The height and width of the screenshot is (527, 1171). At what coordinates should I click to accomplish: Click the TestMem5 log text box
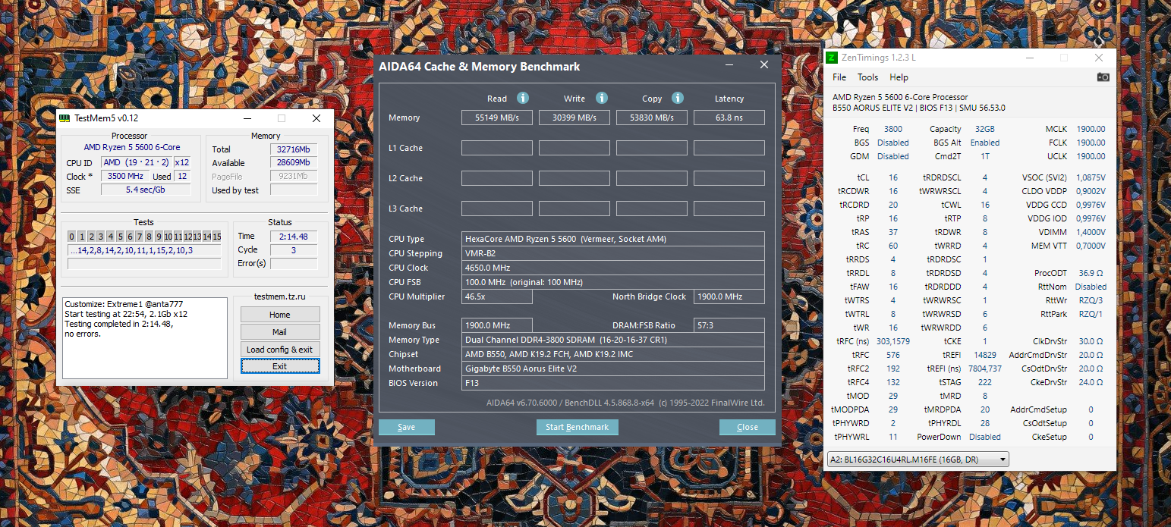tap(145, 337)
